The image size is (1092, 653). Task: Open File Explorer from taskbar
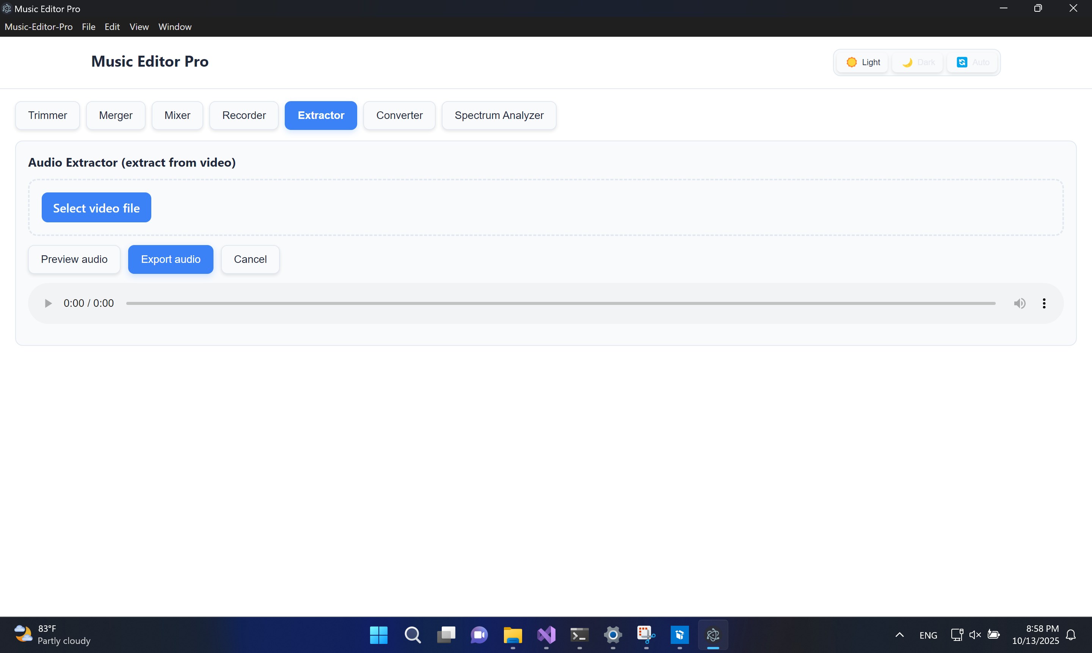coord(513,635)
